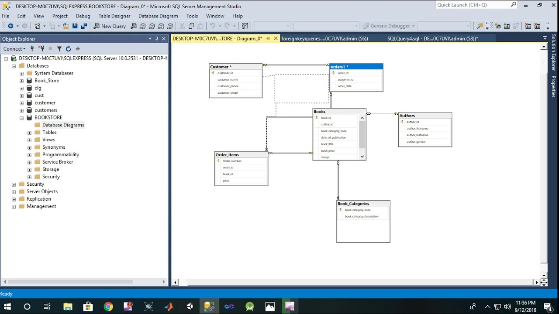The width and height of the screenshot is (559, 314).
Task: Toggle Object Explorer auto-hide pin
Action: (157, 39)
